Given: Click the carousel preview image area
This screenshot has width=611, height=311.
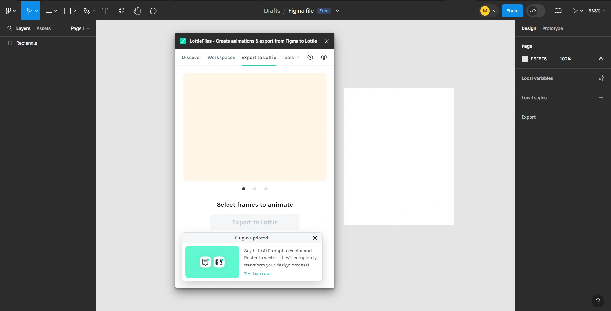Looking at the screenshot, I should 255,127.
